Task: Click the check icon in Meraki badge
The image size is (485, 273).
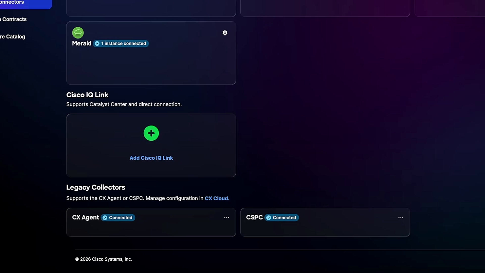Action: point(97,43)
